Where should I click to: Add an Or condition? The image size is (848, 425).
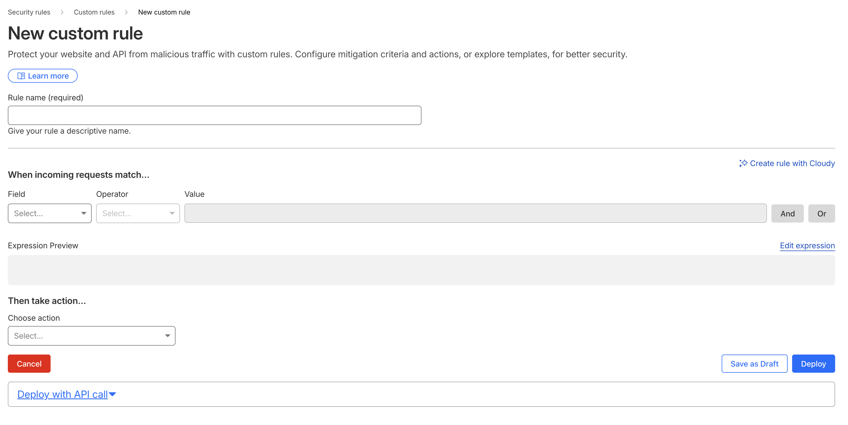point(821,214)
